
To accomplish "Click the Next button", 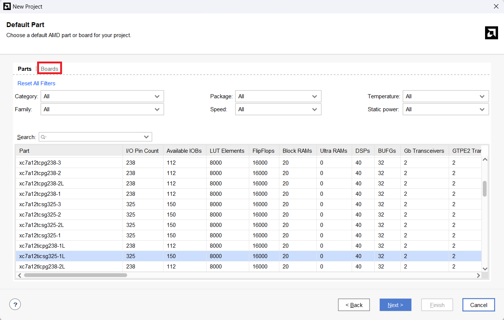I will click(395, 305).
